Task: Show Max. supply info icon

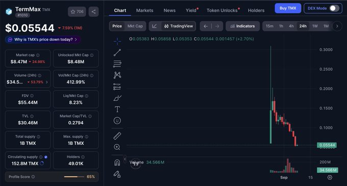Action: 87,137
